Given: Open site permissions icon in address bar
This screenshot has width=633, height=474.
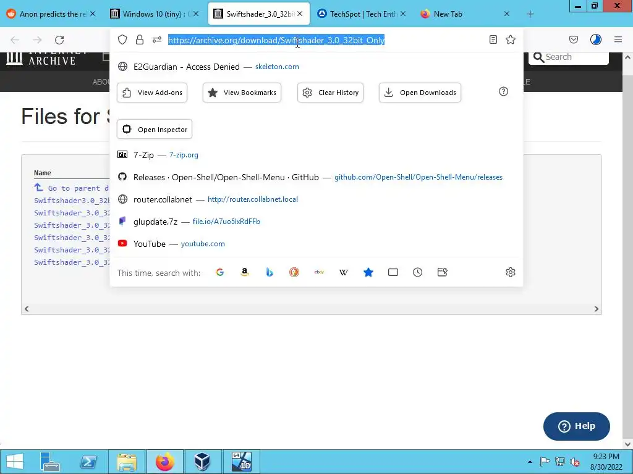Looking at the screenshot, I should 157,39.
